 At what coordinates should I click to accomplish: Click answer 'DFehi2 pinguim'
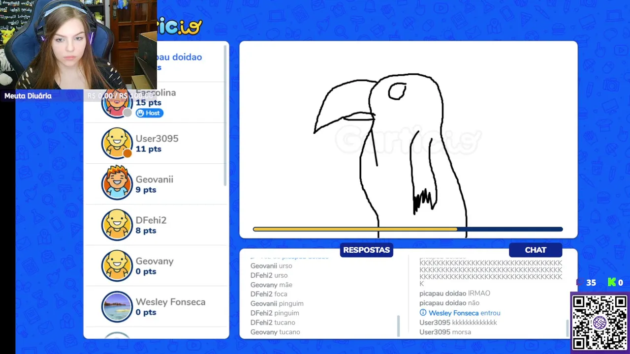pos(275,313)
